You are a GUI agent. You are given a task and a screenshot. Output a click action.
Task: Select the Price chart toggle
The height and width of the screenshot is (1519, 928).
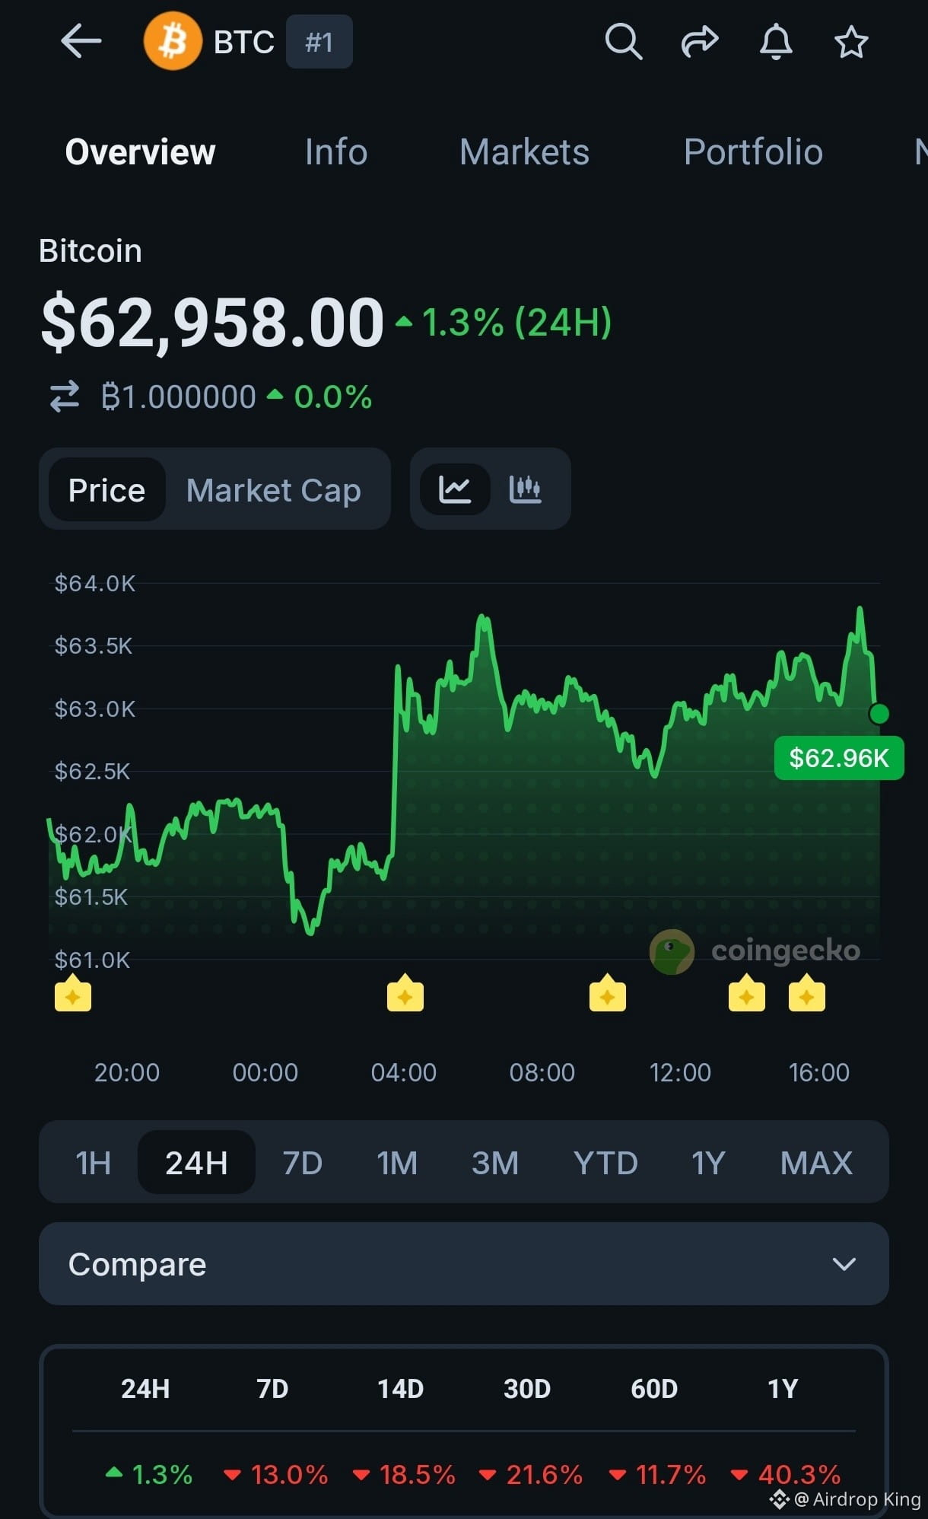click(x=106, y=489)
